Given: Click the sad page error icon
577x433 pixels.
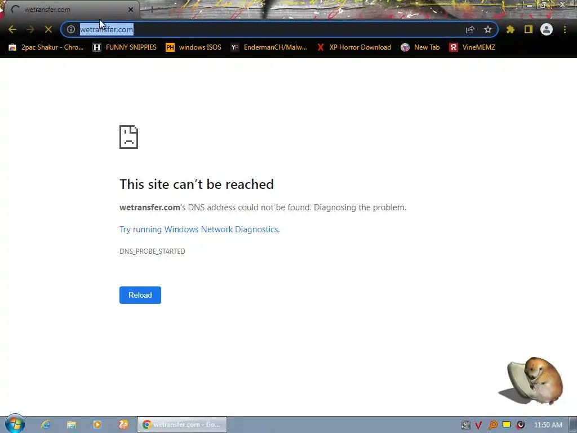Looking at the screenshot, I should click(129, 137).
